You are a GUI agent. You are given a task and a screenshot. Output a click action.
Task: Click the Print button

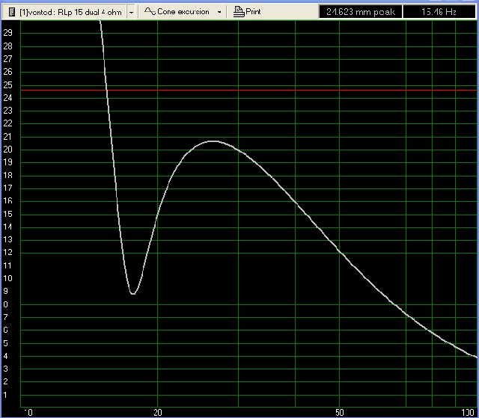247,12
